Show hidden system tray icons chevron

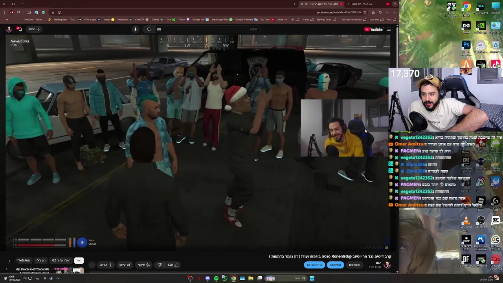57,278
